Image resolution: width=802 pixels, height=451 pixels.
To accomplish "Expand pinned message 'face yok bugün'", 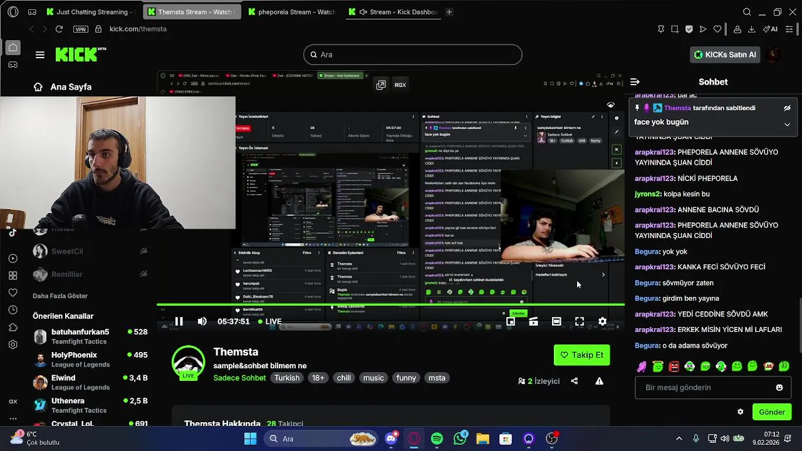I will click(x=787, y=124).
